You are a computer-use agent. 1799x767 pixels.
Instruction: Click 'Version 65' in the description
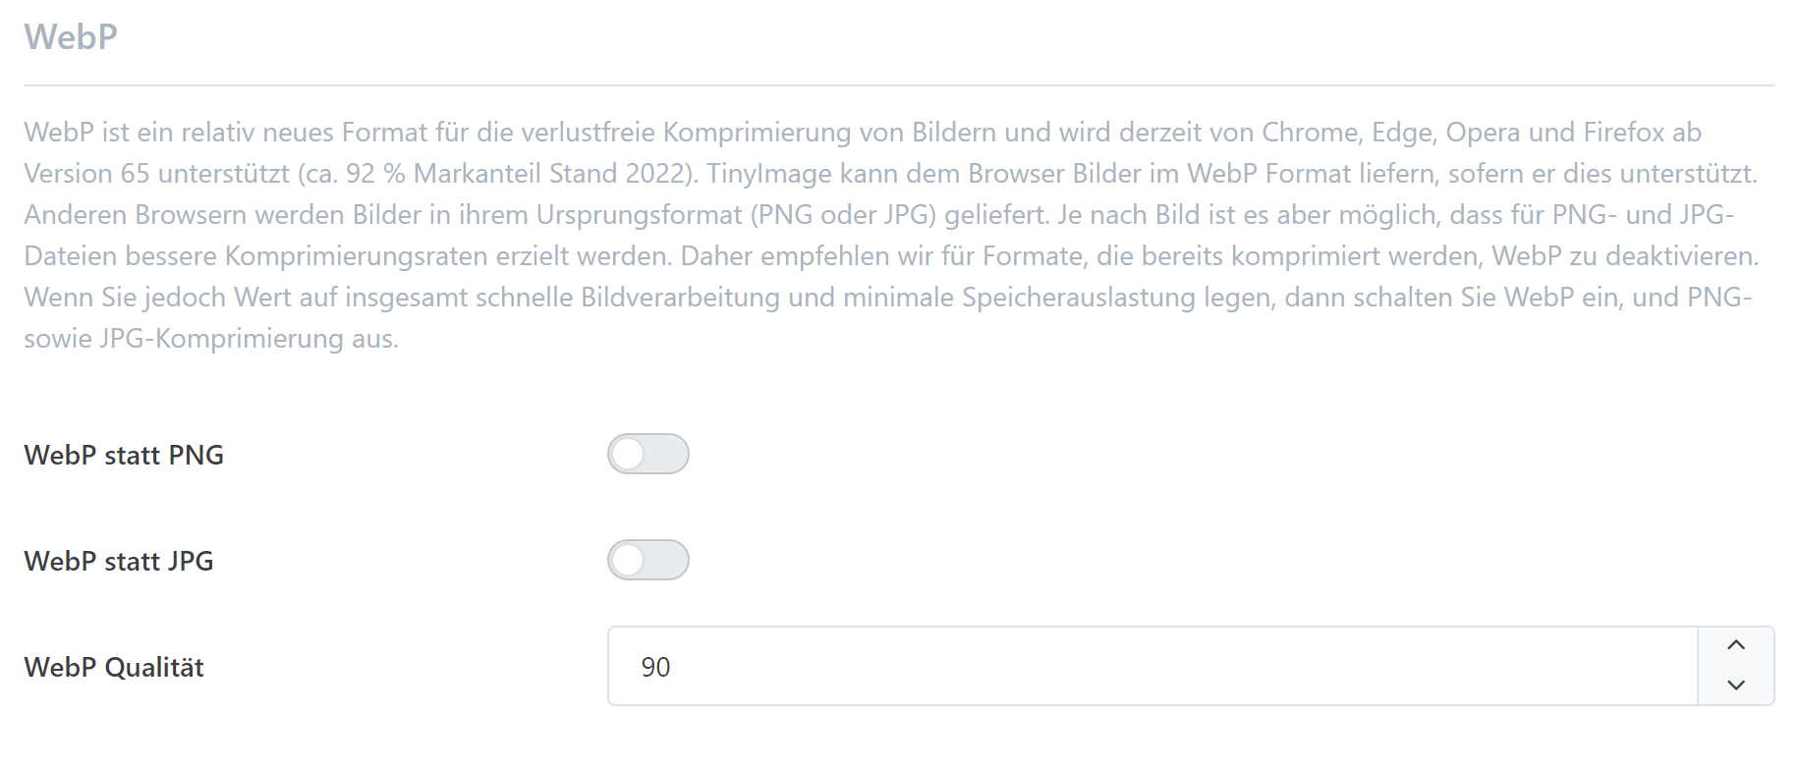click(86, 174)
